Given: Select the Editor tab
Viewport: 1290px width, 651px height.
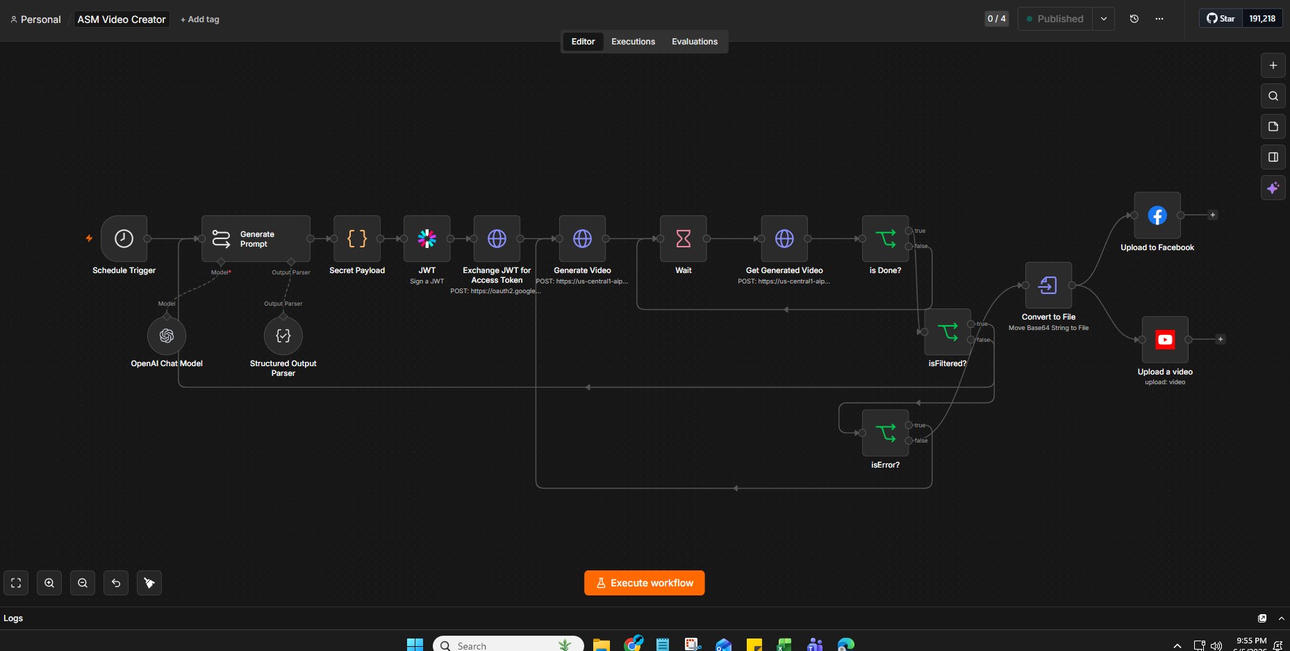Looking at the screenshot, I should 583,42.
